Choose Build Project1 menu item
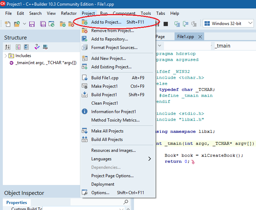The height and width of the screenshot is (210, 256). coord(118,95)
